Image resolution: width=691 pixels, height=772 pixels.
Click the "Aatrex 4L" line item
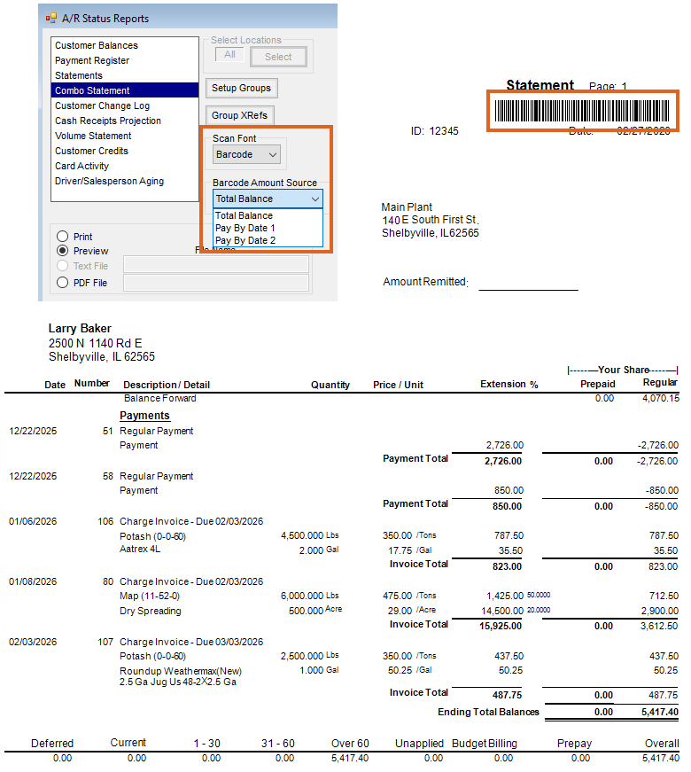coord(140,549)
